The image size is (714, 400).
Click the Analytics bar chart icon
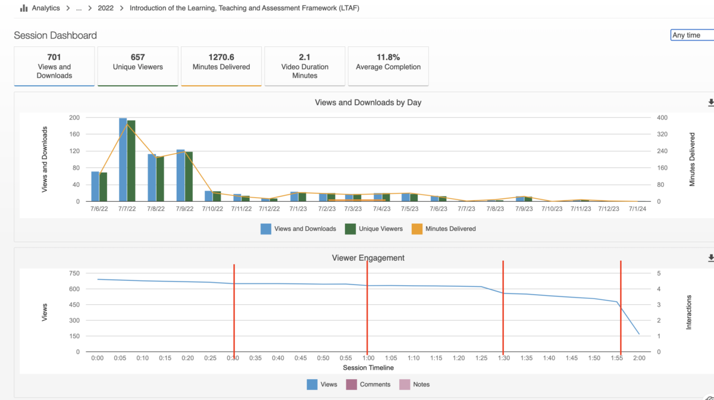24,8
